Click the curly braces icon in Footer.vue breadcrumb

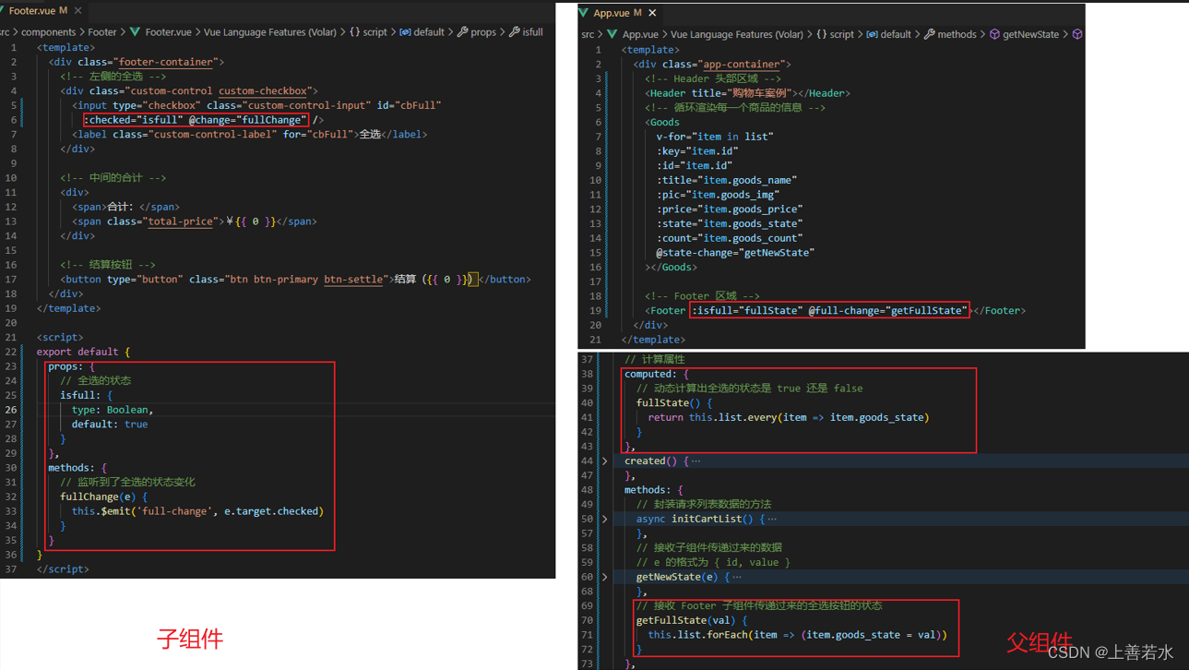coord(355,31)
